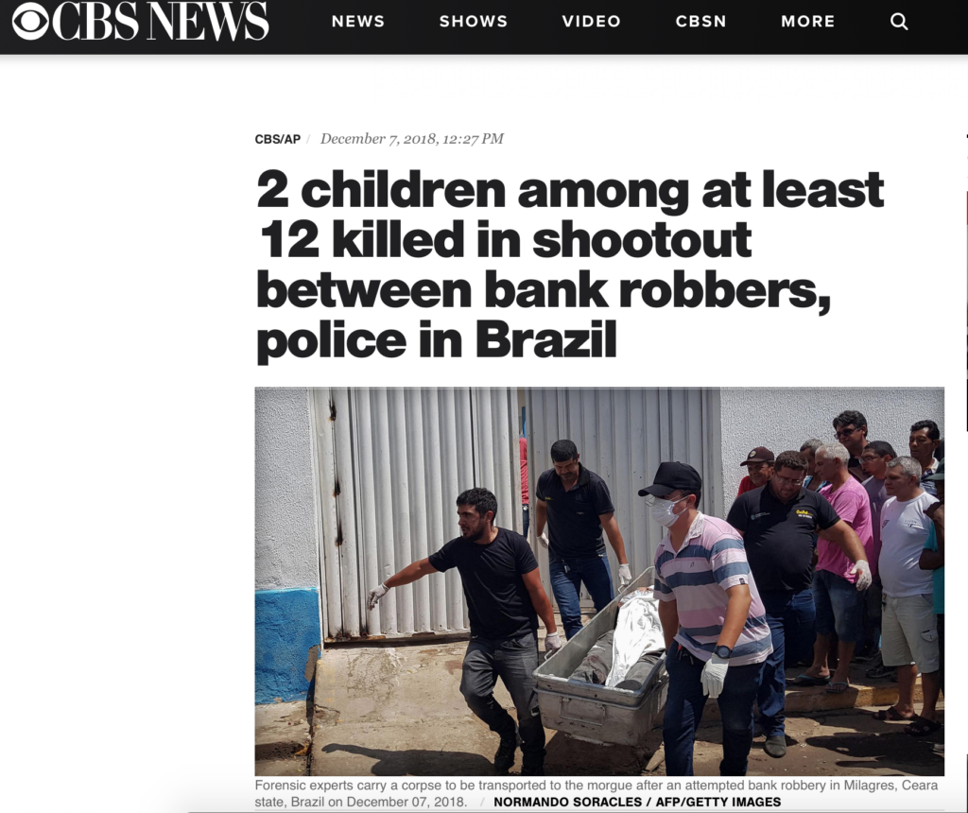The width and height of the screenshot is (968, 813).
Task: Click the CBS eye logo icon
Action: tap(30, 21)
